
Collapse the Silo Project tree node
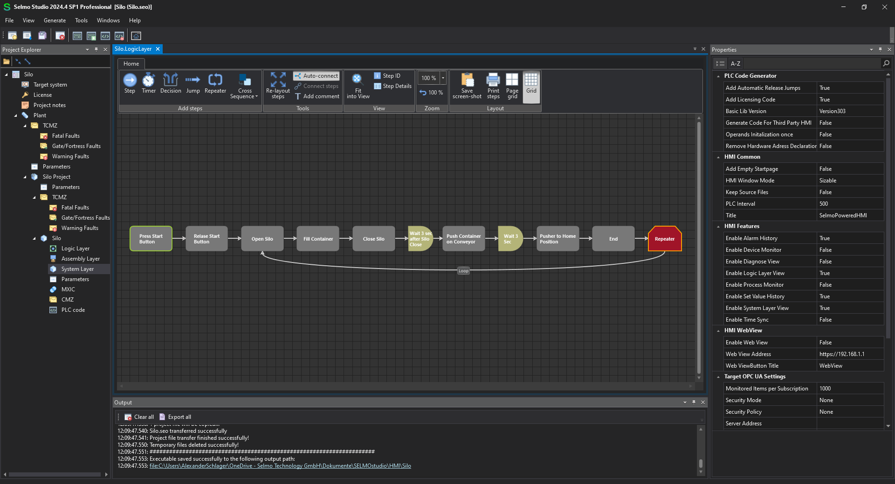pos(25,177)
